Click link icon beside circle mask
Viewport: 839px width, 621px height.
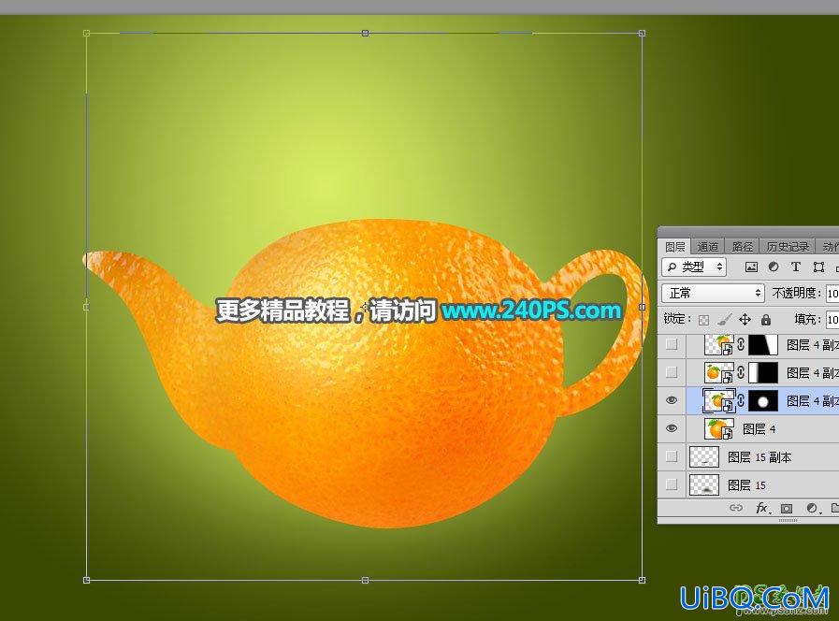(741, 400)
